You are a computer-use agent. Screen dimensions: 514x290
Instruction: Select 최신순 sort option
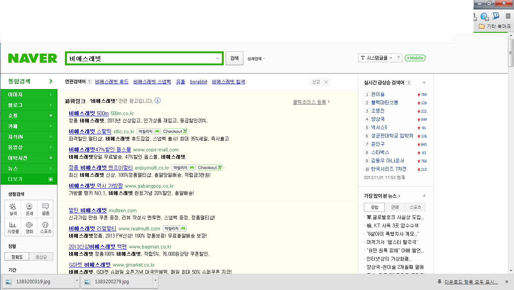click(x=41, y=257)
